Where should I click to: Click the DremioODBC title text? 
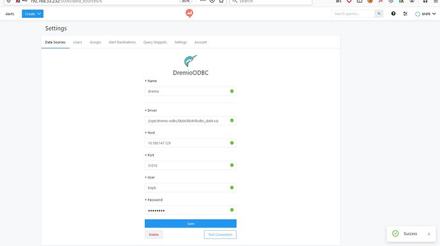point(191,73)
